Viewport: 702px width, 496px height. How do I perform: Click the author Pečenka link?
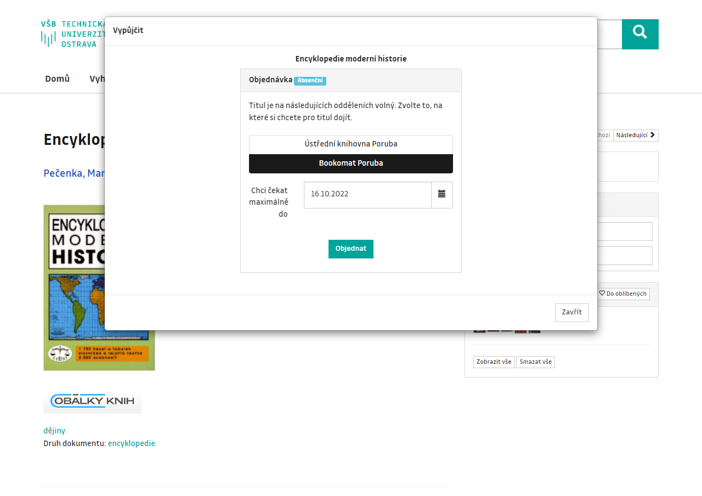tap(74, 173)
